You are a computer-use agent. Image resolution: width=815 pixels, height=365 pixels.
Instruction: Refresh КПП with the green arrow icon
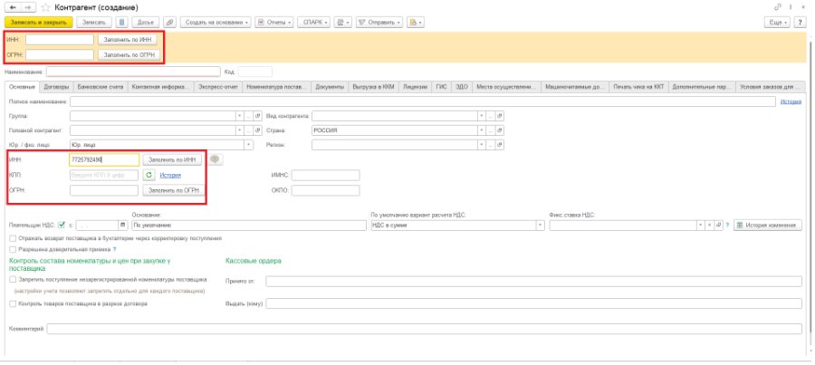149,175
